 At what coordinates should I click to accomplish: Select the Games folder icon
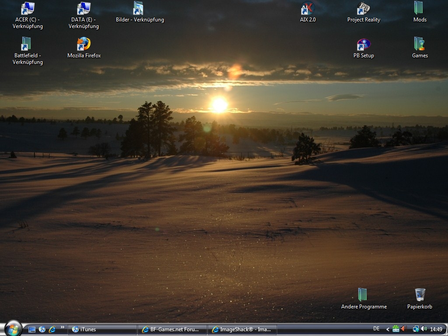419,44
